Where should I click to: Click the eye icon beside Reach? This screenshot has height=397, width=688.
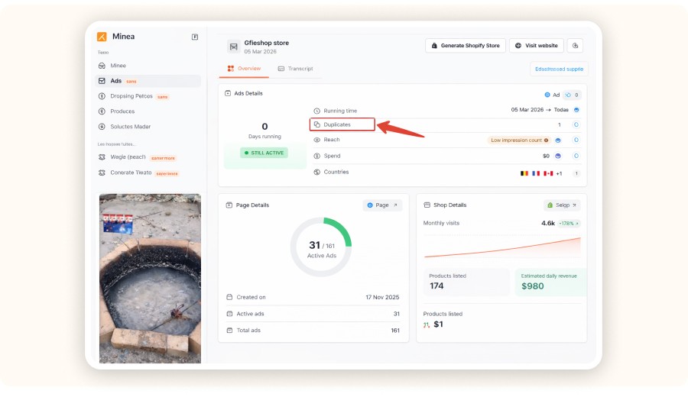tap(316, 140)
